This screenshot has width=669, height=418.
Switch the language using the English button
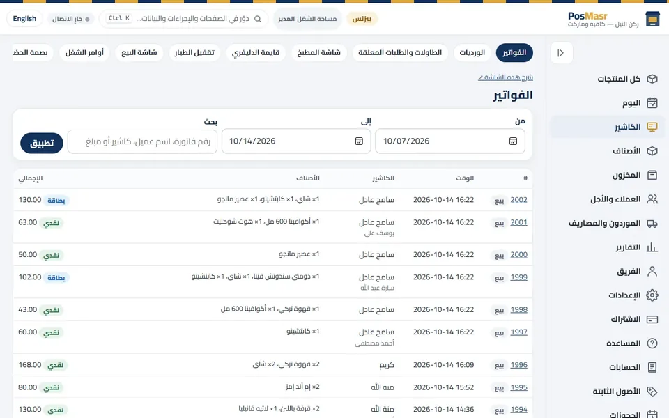(24, 19)
